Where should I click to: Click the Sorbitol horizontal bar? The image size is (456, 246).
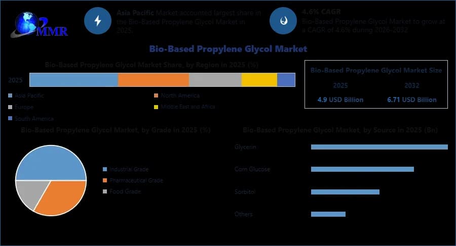click(345, 192)
